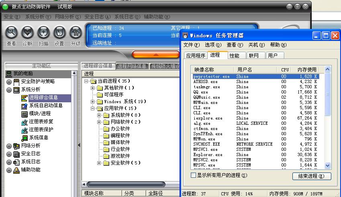The width and height of the screenshot is (341, 197).
Task: Click the sidebar scroll up arrow
Action: tap(74, 73)
